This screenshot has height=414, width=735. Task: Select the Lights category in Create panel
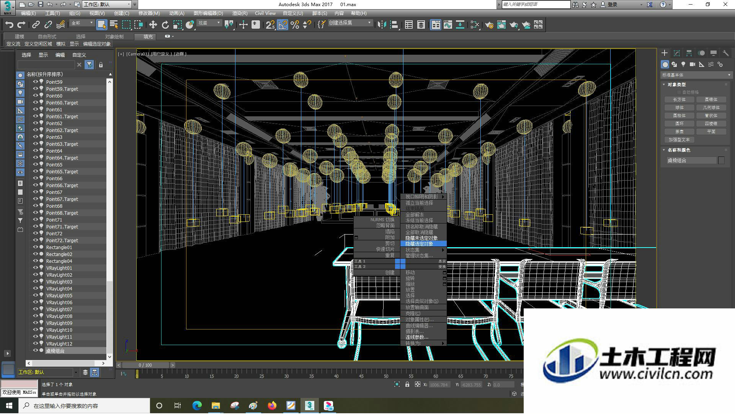683,64
